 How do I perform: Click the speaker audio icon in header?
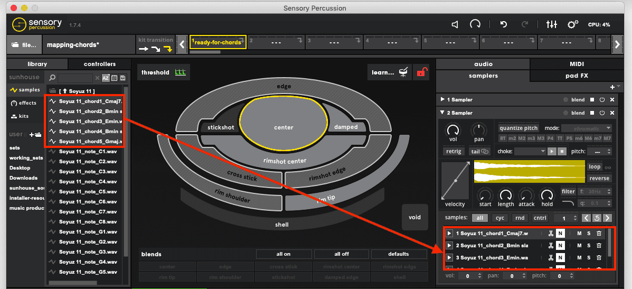455,24
